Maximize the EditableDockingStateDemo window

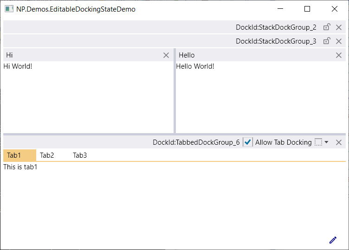[307, 9]
